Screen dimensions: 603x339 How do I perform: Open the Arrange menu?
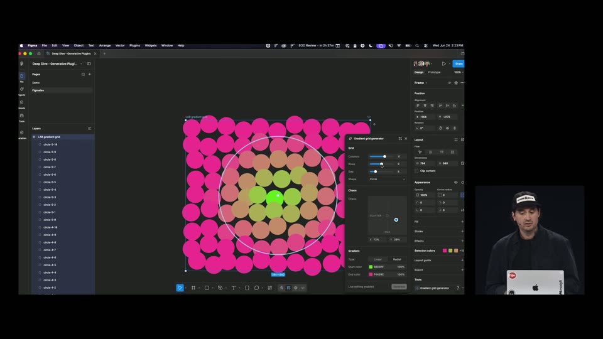point(105,45)
